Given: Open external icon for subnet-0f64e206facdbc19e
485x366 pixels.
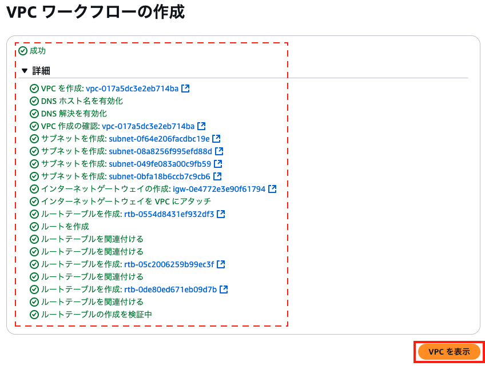Looking at the screenshot, I should (x=216, y=139).
